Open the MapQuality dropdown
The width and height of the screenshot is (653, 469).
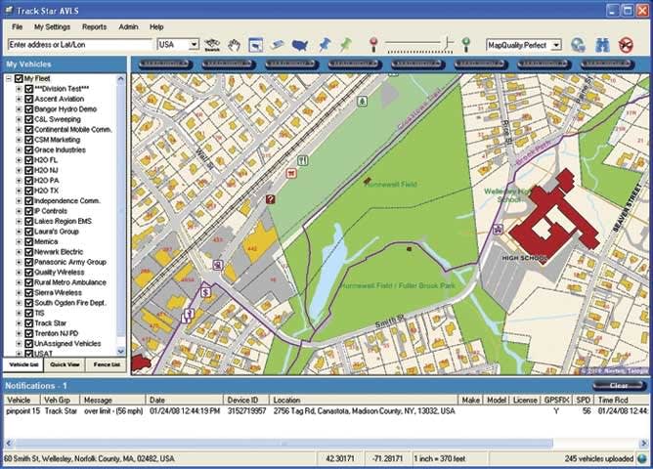coord(556,45)
